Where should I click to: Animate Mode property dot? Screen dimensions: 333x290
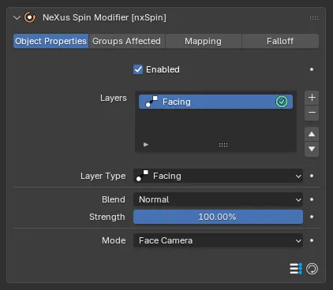(x=312, y=240)
